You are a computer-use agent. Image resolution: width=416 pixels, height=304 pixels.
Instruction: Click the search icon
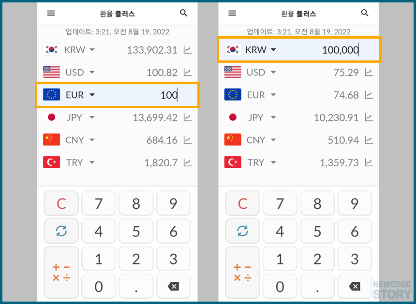click(183, 13)
